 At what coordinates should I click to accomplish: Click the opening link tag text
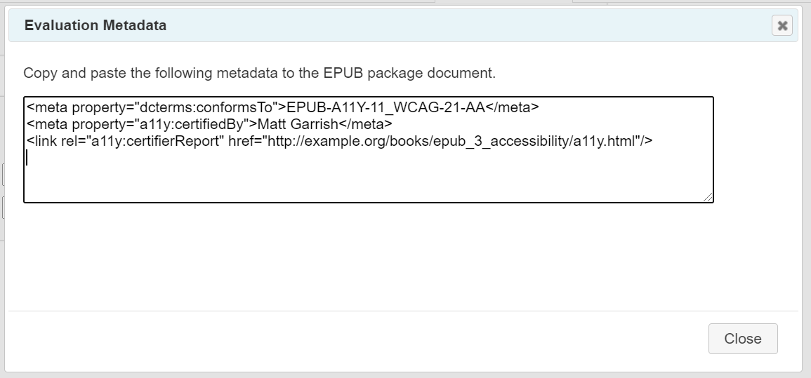[41, 141]
